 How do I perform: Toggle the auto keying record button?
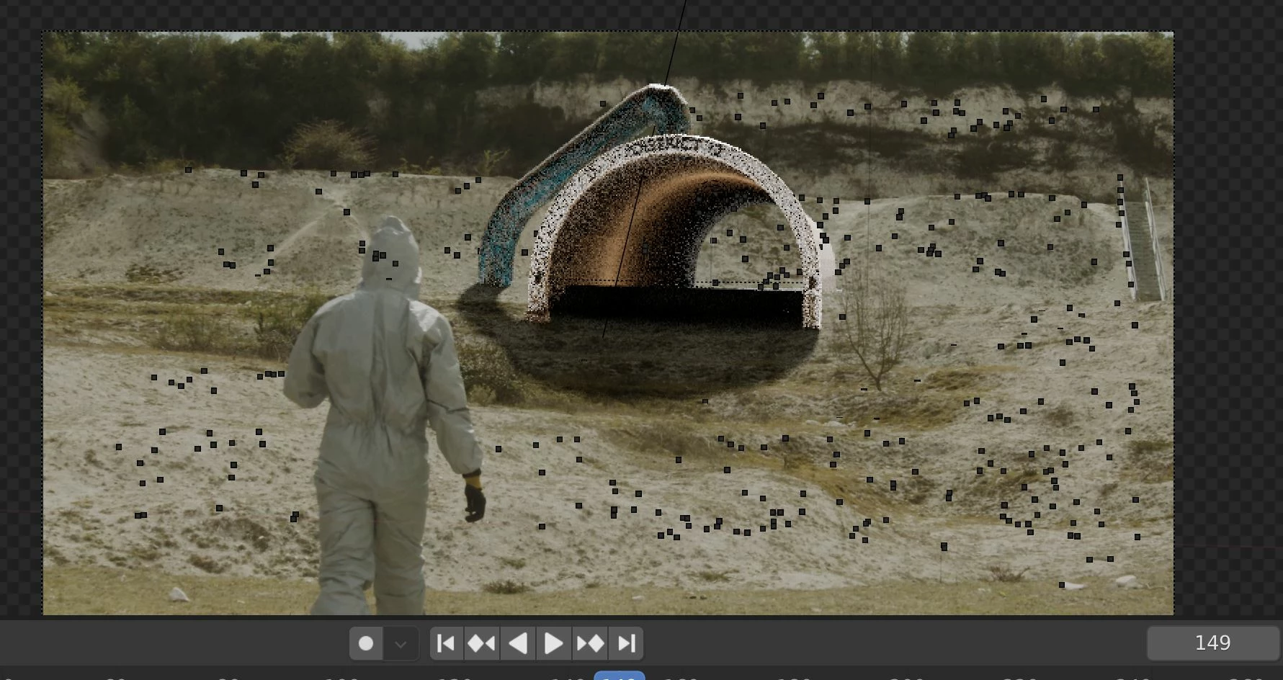coord(366,643)
